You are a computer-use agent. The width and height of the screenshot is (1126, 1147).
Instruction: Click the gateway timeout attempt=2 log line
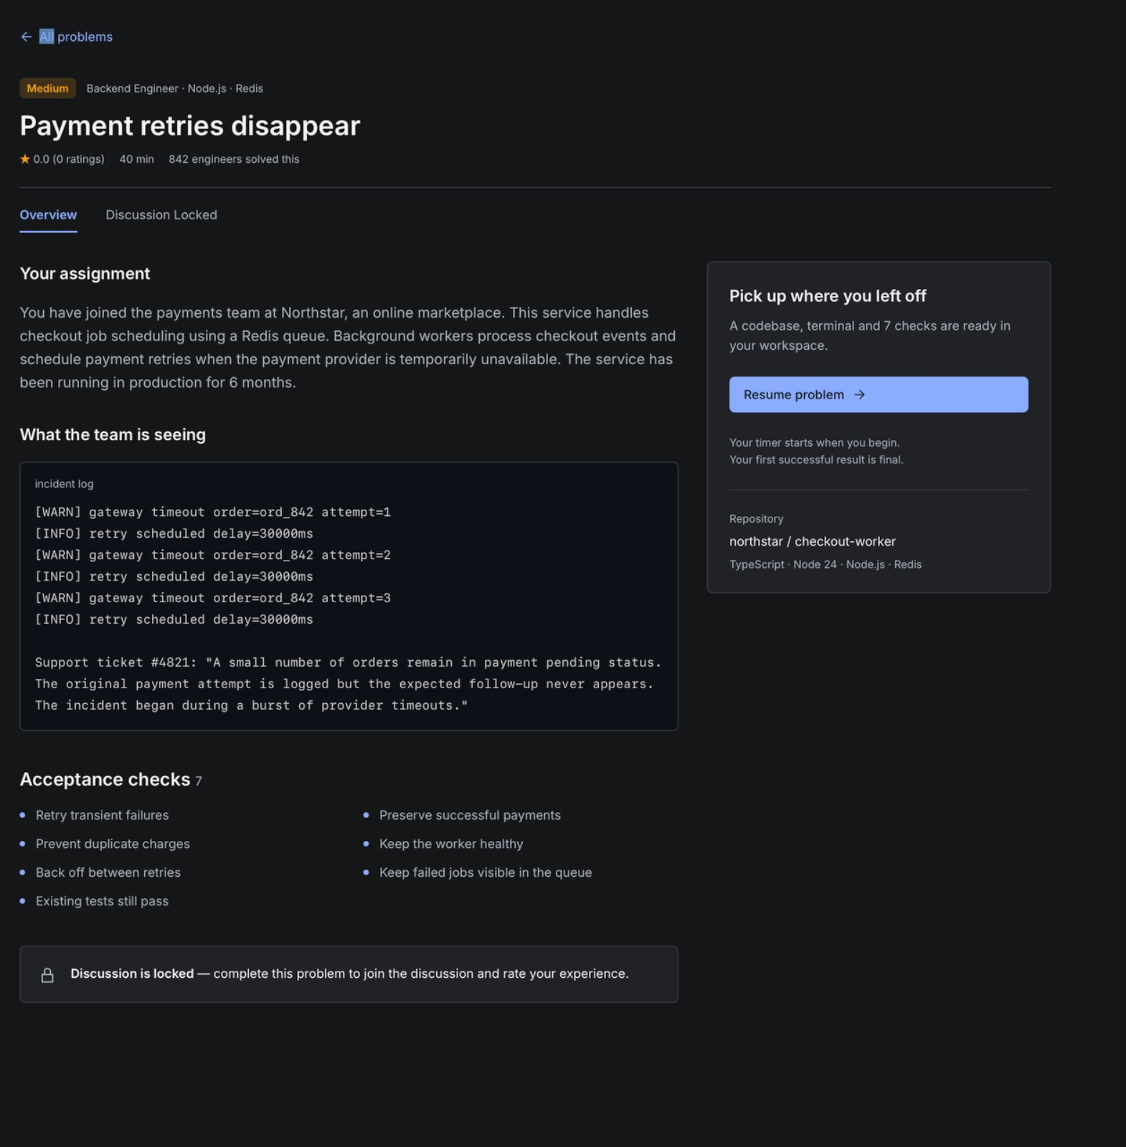pos(213,555)
